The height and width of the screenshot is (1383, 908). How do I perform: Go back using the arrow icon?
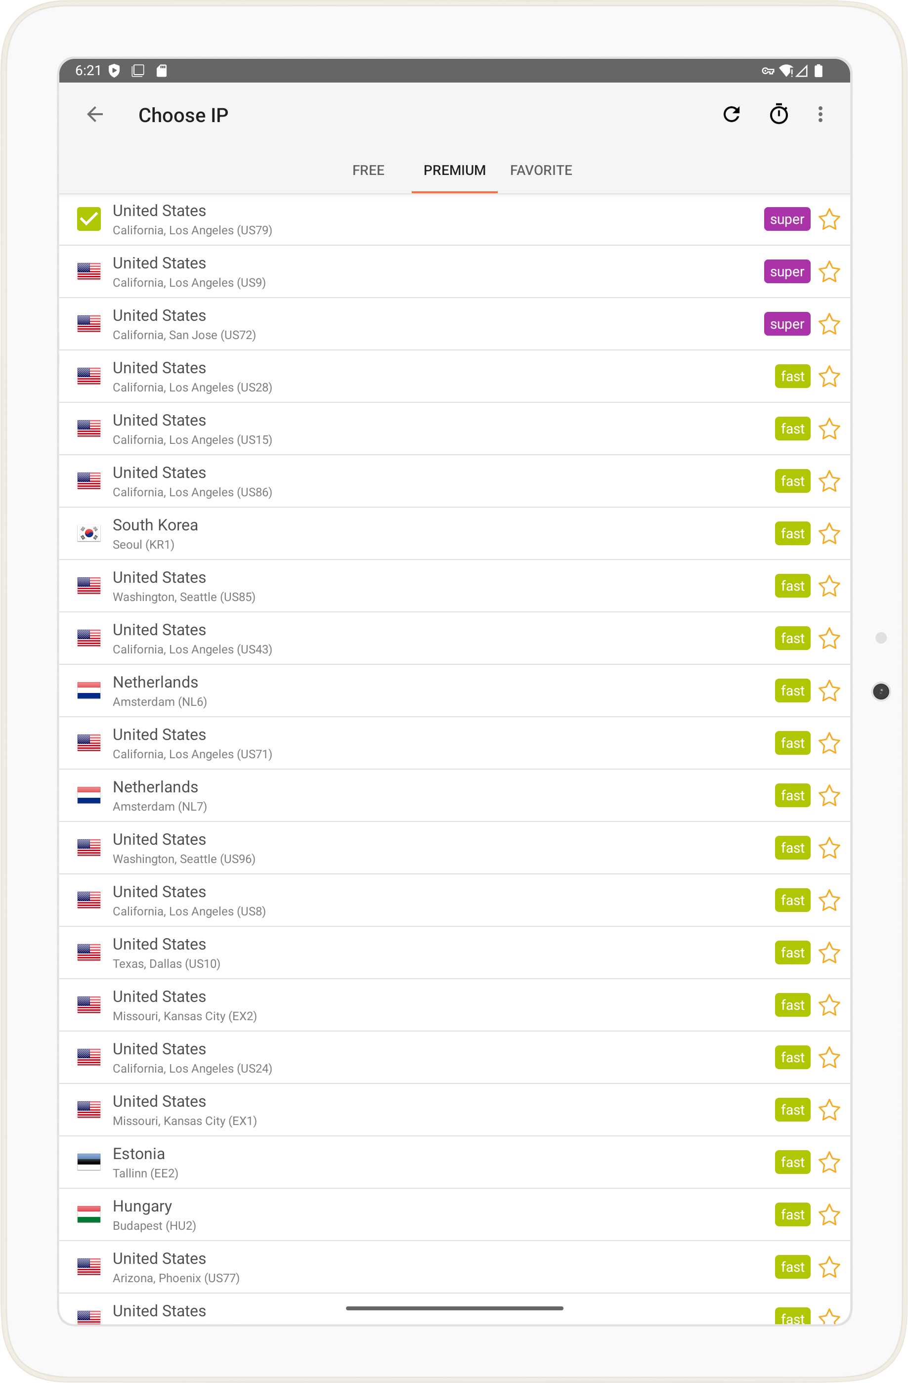tap(95, 115)
